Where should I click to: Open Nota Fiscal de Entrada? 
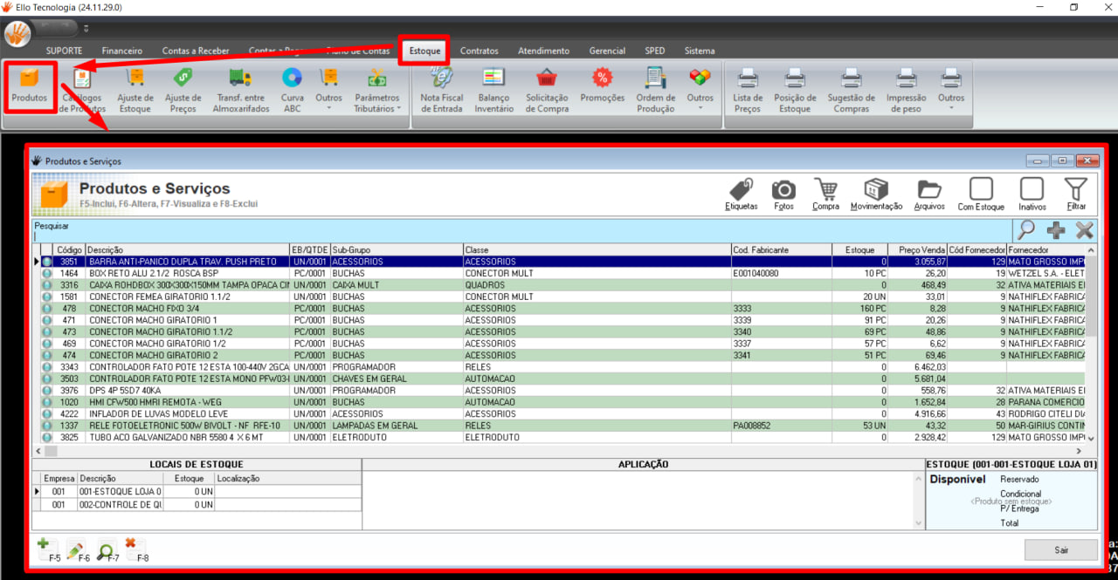(x=442, y=91)
